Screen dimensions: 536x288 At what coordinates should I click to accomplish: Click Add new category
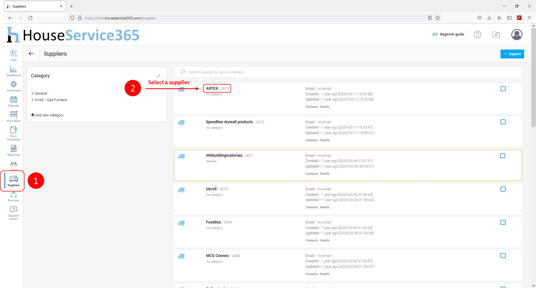point(47,115)
